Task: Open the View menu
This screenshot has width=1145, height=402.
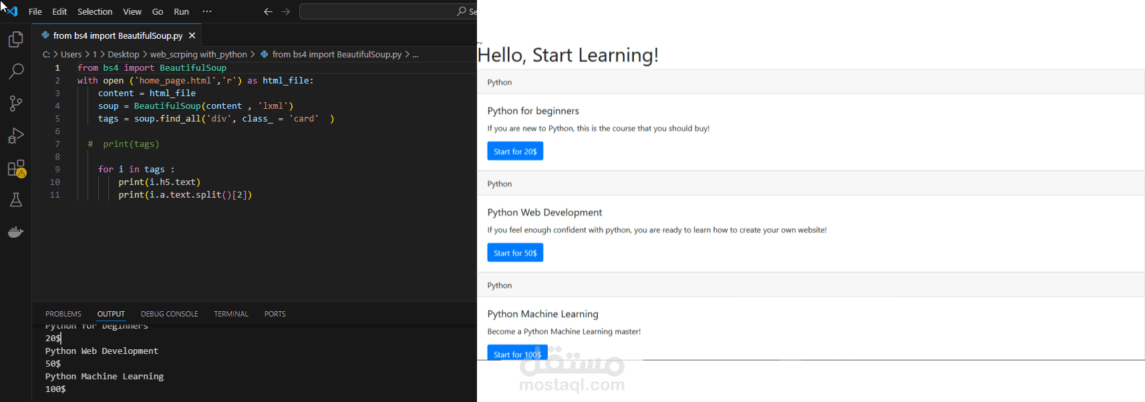Action: pyautogui.click(x=132, y=11)
